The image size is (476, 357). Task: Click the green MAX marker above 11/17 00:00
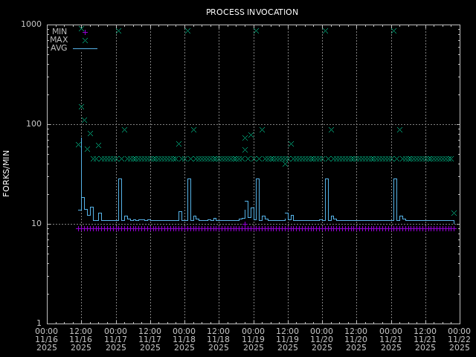click(118, 30)
